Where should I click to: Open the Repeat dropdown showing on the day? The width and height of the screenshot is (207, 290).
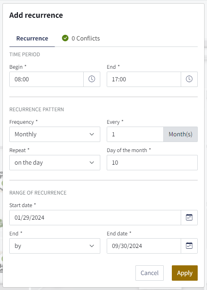coord(55,163)
